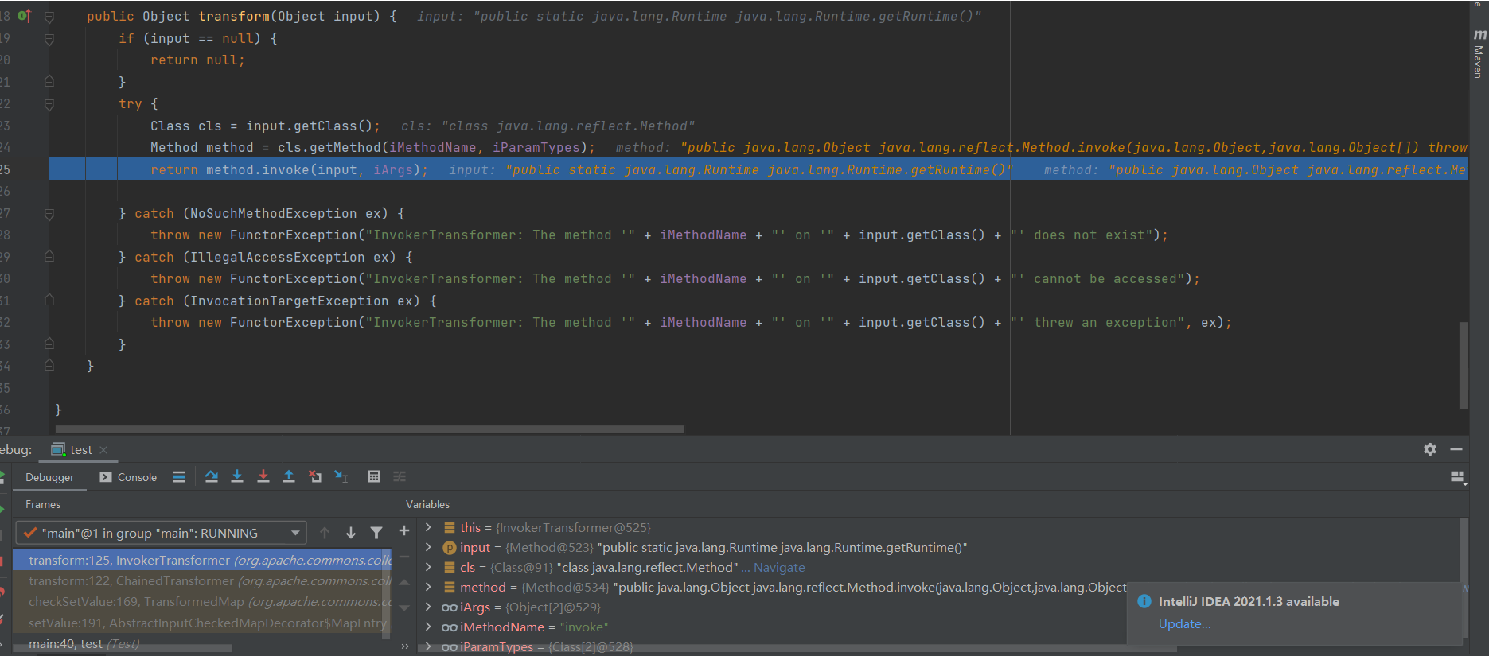
Task: Expand the 'this' variable node
Action: [428, 527]
